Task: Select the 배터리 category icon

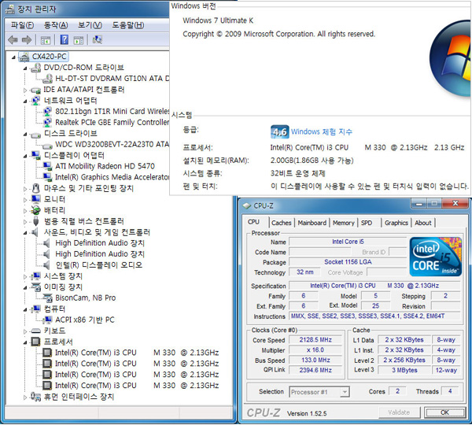Action: pyautogui.click(x=36, y=210)
